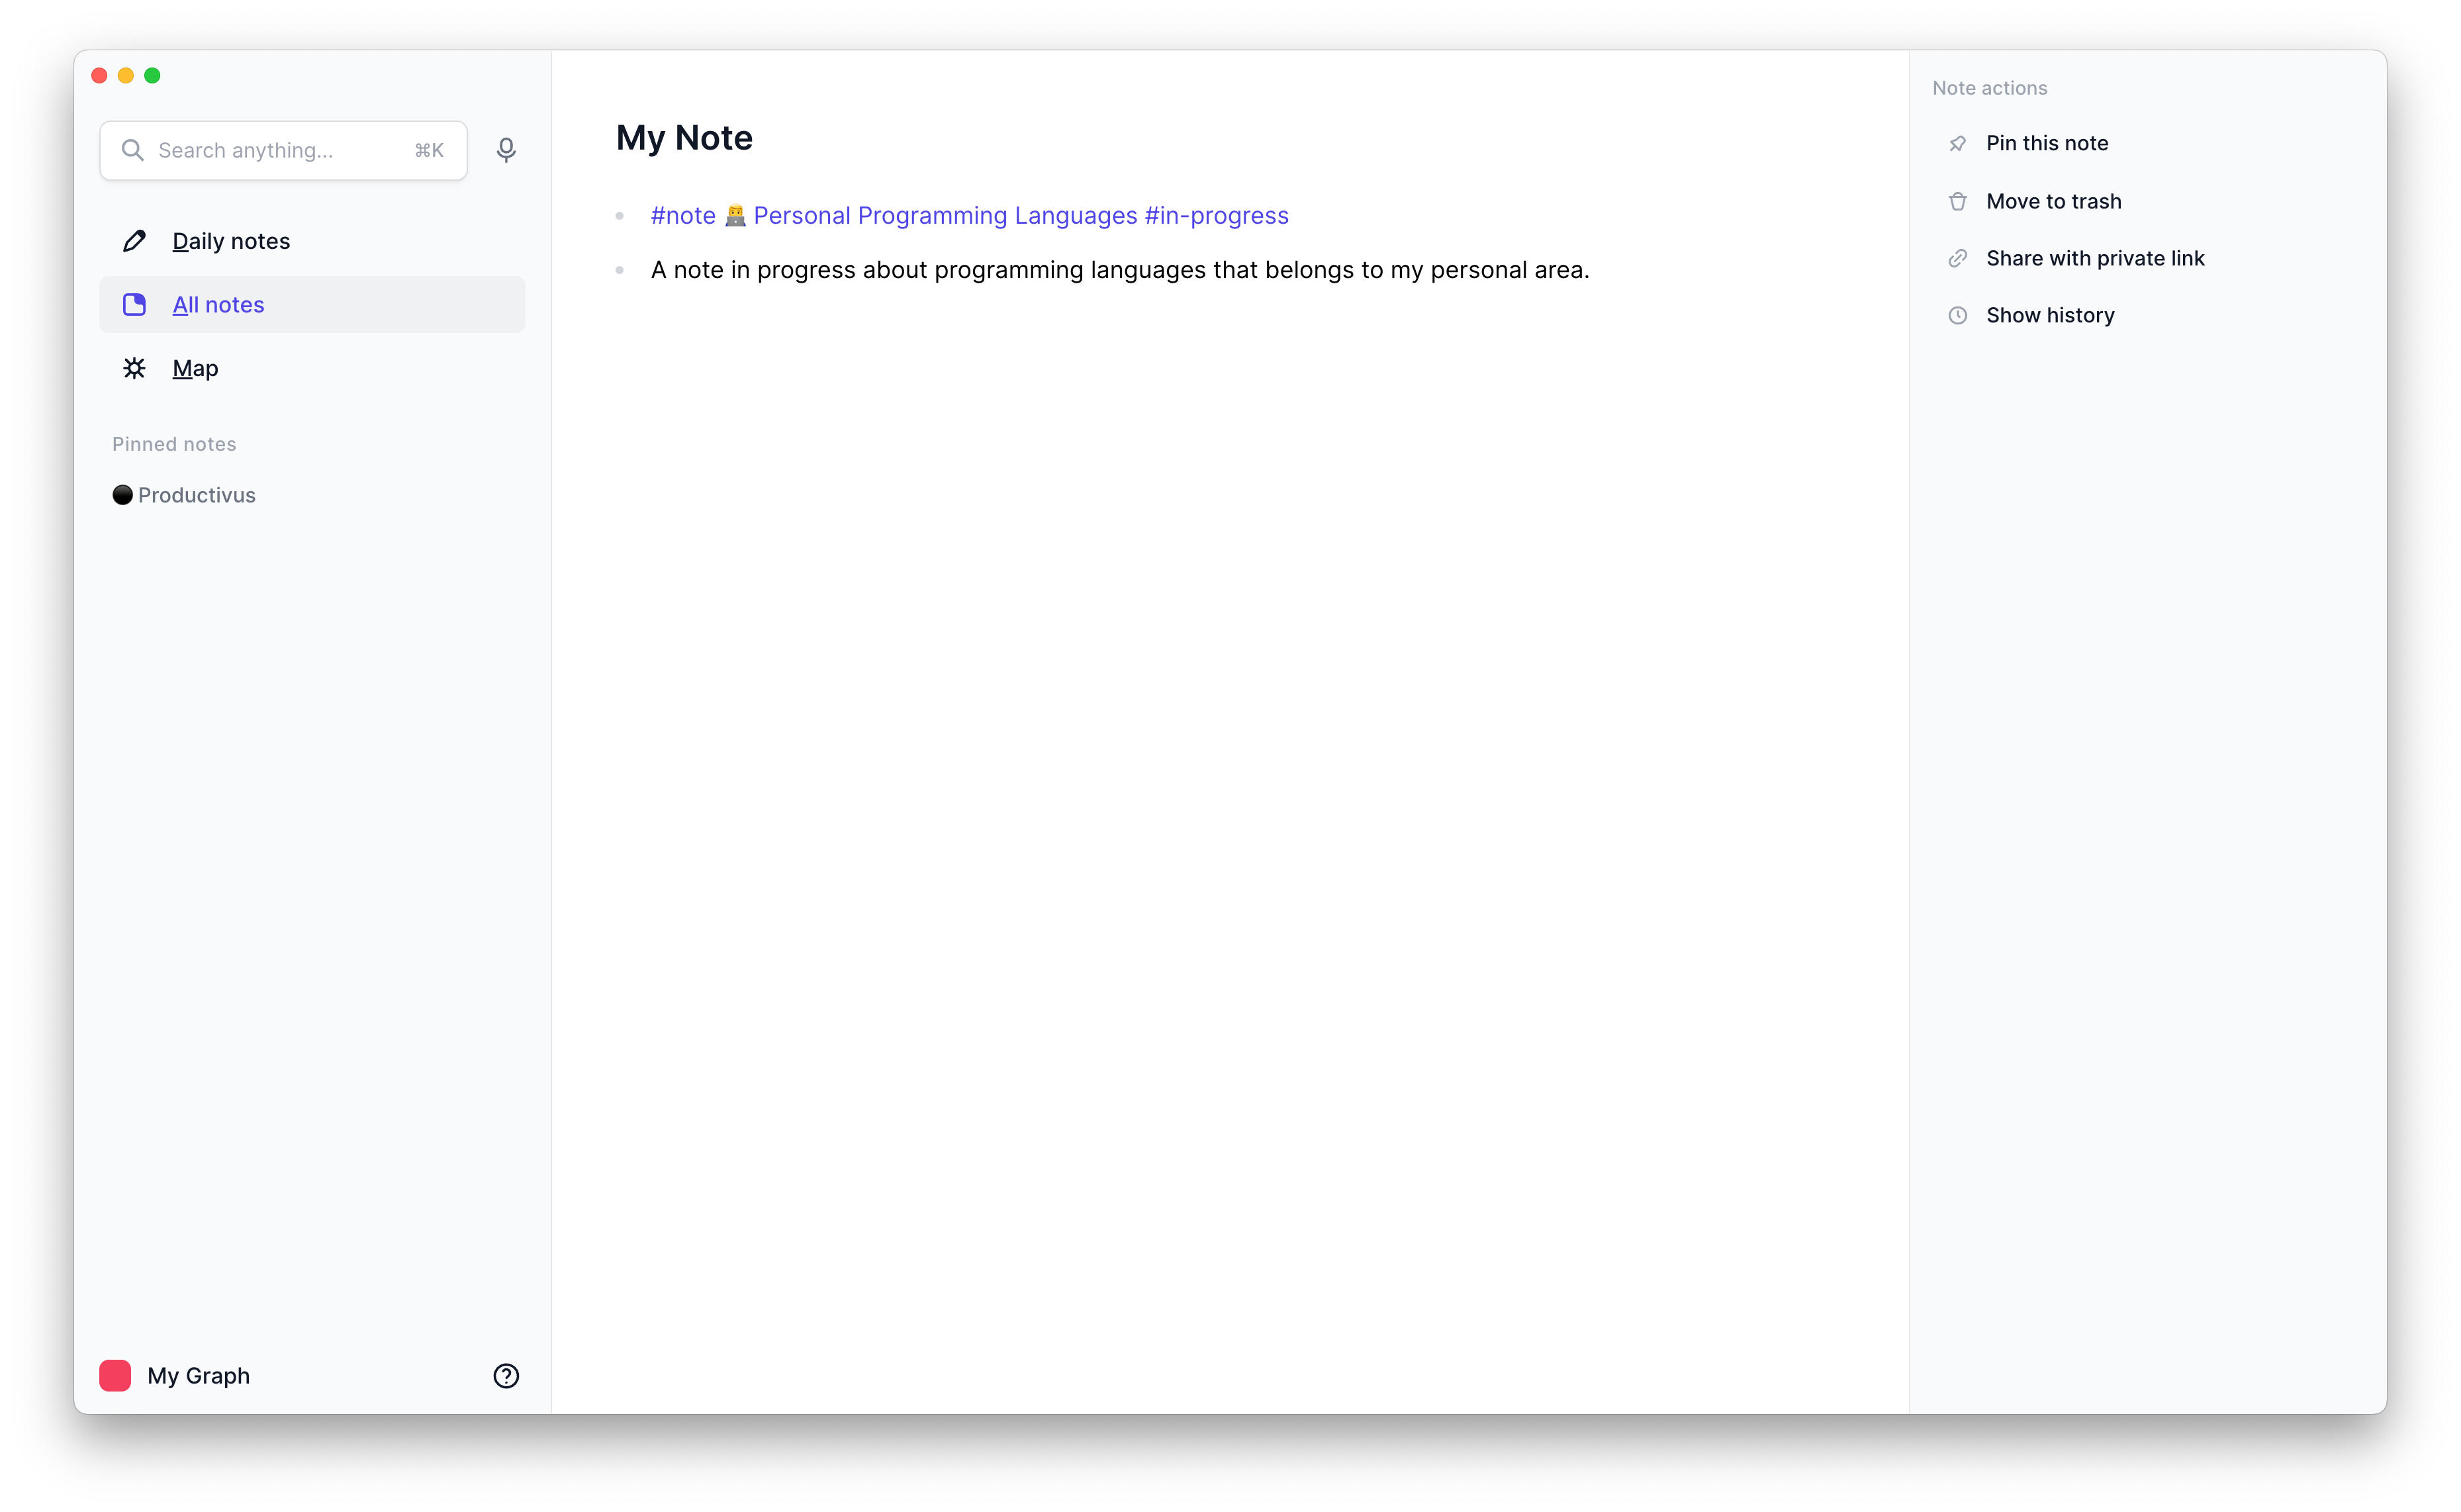This screenshot has height=1512, width=2461.
Task: Click the pin icon next to Pin this note
Action: coord(1958,143)
